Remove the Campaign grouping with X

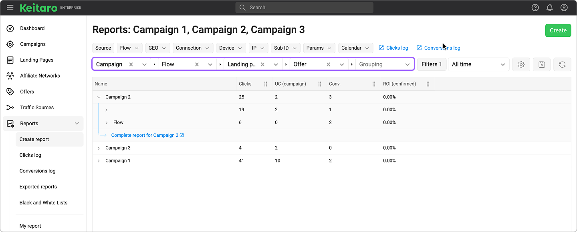[x=131, y=64]
